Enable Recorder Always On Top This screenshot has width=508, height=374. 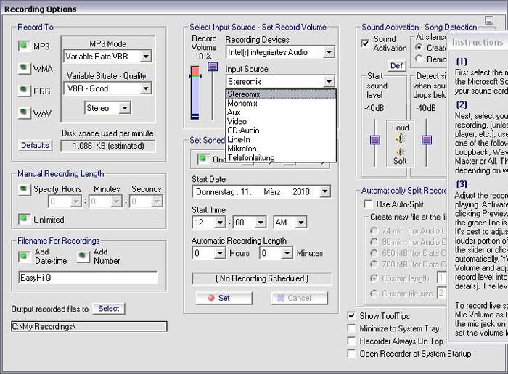(351, 341)
